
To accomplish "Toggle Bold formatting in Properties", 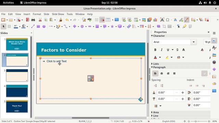I will [x=155, y=50].
